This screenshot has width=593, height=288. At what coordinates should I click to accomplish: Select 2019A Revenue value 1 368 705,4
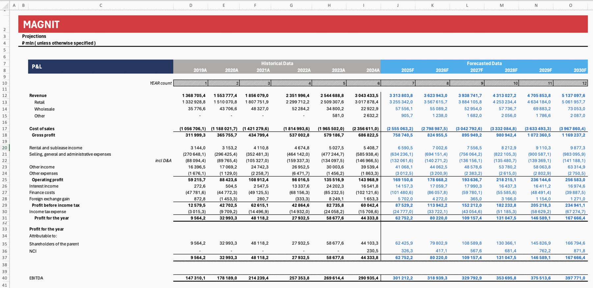[194, 95]
